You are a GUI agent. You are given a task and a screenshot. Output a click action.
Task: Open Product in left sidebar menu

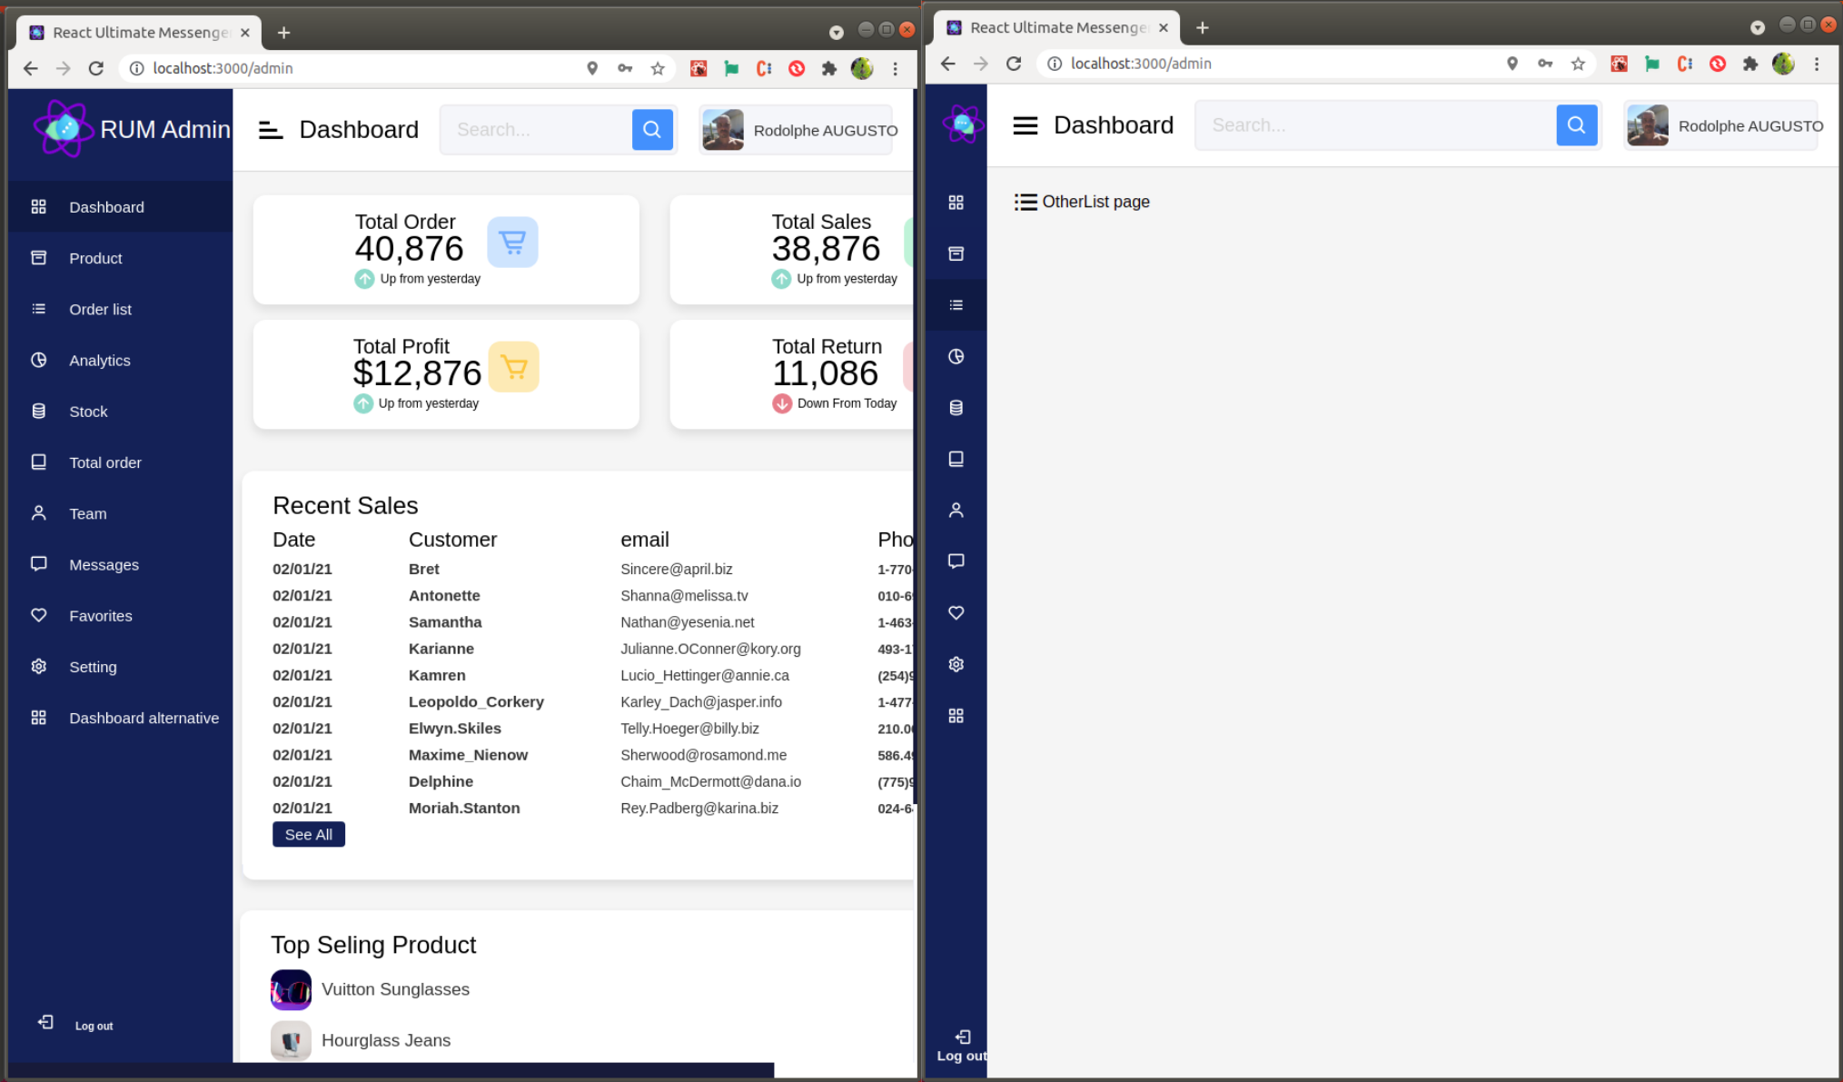click(95, 258)
